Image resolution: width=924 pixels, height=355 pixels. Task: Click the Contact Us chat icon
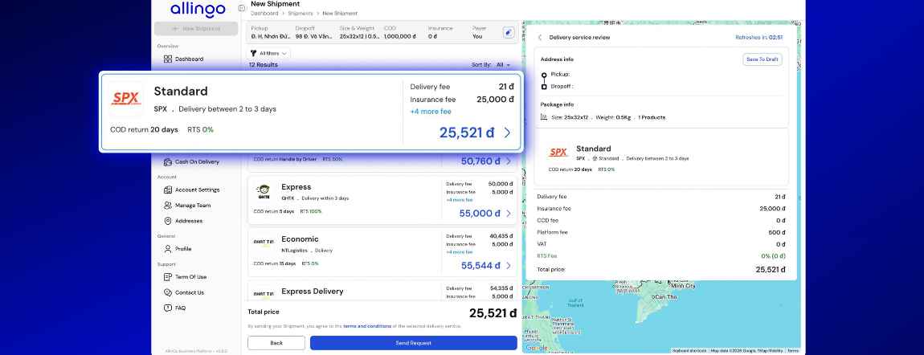click(x=167, y=292)
